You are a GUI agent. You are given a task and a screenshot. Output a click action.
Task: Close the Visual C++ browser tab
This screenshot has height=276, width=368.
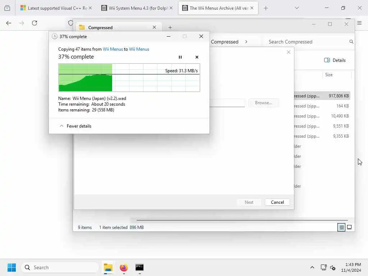(90, 8)
